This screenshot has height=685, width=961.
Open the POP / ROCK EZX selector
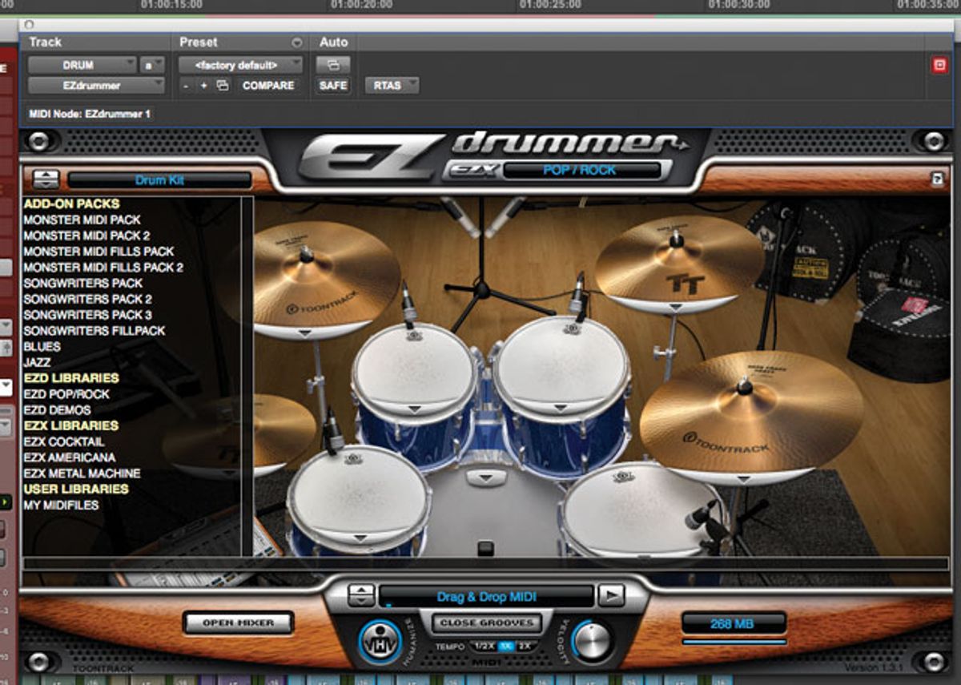tap(584, 170)
